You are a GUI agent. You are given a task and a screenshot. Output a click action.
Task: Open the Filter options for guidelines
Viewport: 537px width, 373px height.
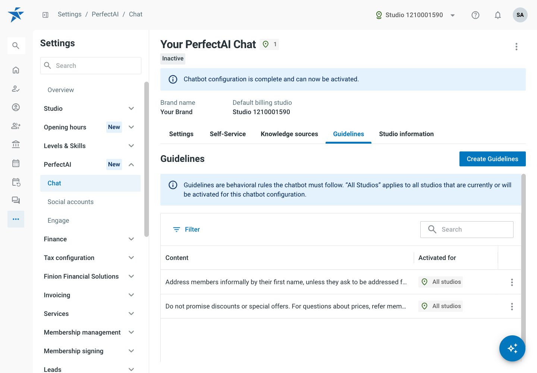pos(186,229)
